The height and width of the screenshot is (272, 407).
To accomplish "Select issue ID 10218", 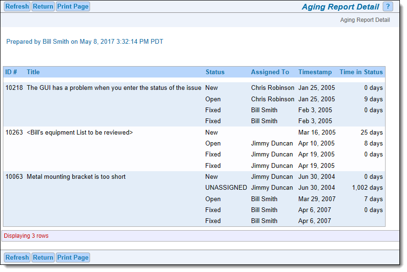I will (14, 88).
